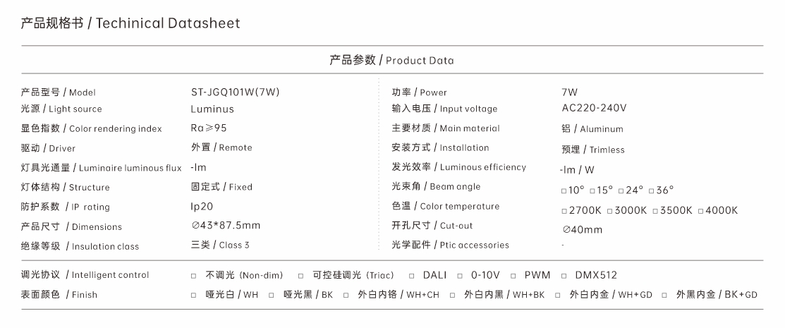Click the Product Data section heading
The width and height of the screenshot is (785, 328).
coord(391,60)
